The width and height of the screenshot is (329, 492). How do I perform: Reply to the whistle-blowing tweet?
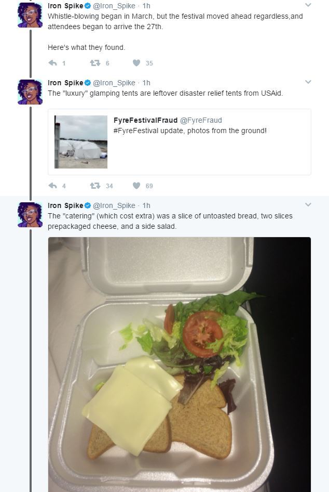click(52, 63)
